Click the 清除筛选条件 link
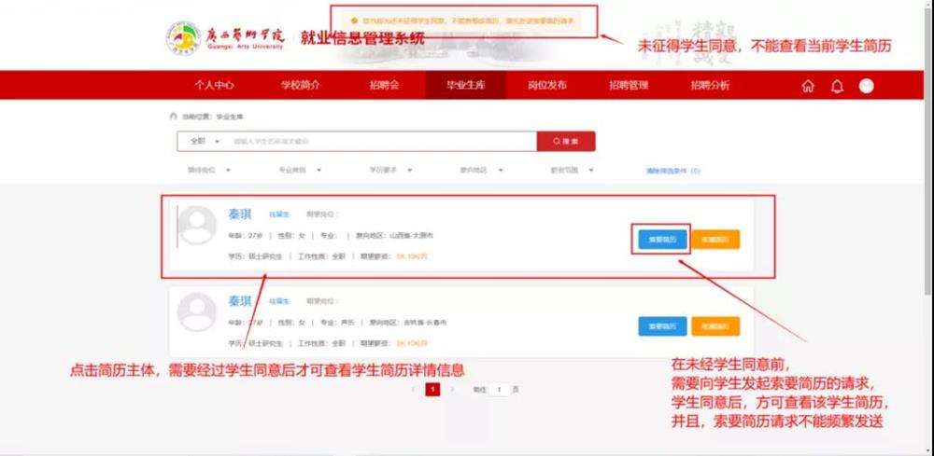Image resolution: width=934 pixels, height=456 pixels. [x=672, y=172]
